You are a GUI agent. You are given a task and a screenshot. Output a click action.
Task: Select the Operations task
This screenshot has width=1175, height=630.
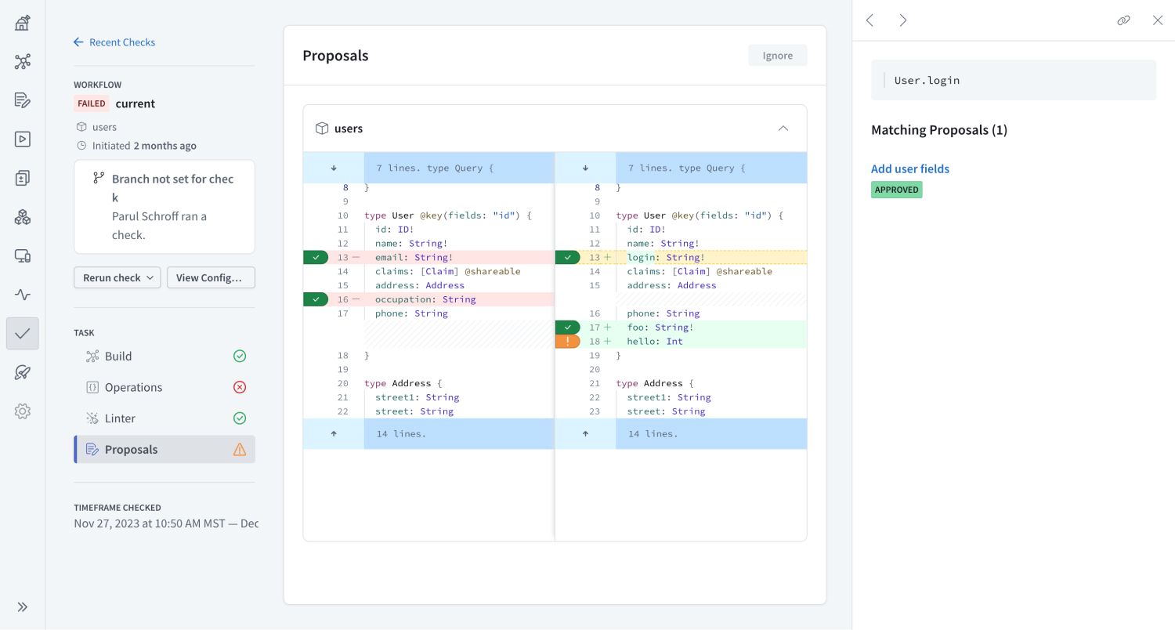(x=133, y=387)
